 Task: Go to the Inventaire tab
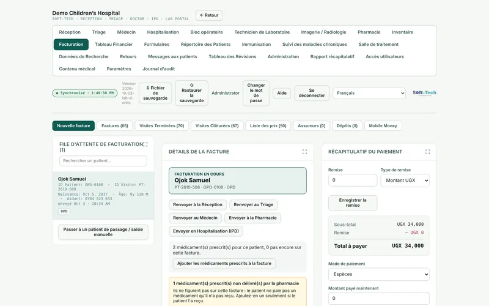point(402,32)
